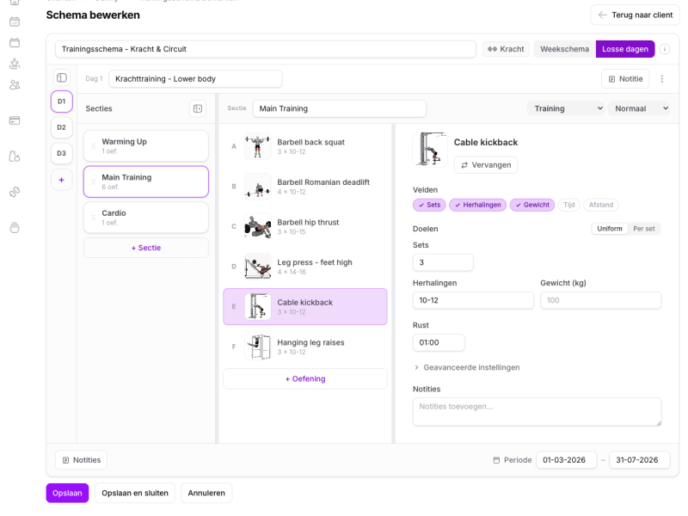Select the Cable kickback exercise row
Screen dimensions: 688x516
click(305, 307)
